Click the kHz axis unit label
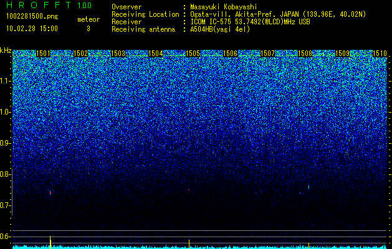 click(6, 50)
